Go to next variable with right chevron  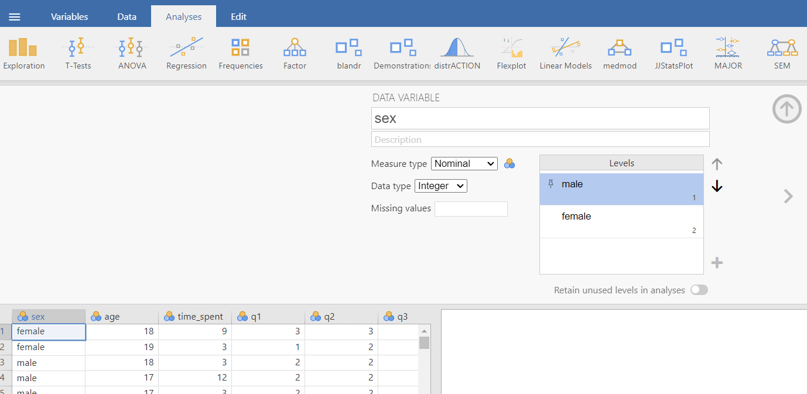788,197
